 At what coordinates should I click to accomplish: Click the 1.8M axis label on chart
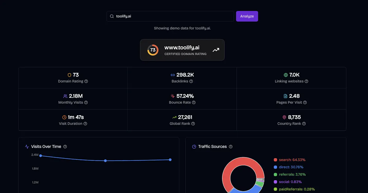35,169
